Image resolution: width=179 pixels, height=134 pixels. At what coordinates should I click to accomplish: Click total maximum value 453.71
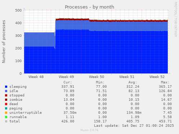point(165,121)
